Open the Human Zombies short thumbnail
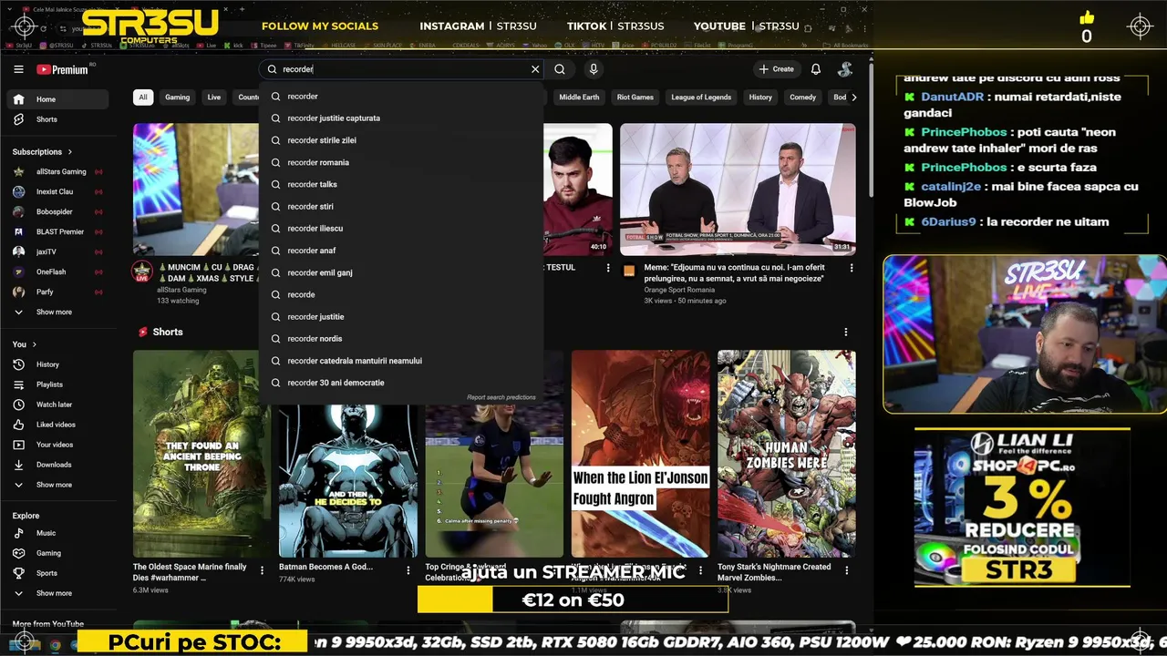The width and height of the screenshot is (1167, 656). click(786, 454)
